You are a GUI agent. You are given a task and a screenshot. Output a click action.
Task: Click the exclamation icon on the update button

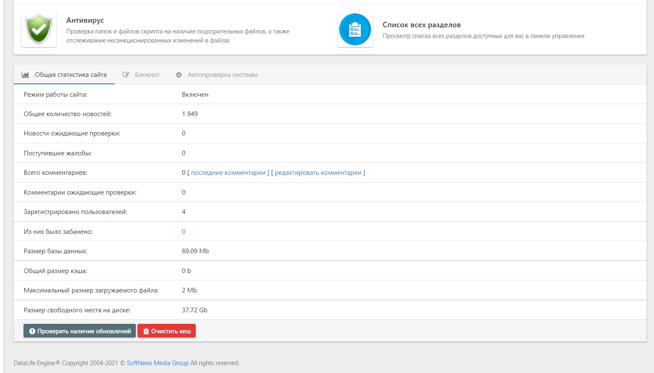point(32,331)
